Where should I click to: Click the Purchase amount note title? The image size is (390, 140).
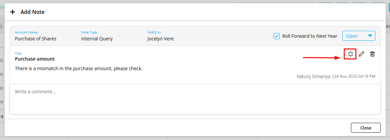click(35, 59)
